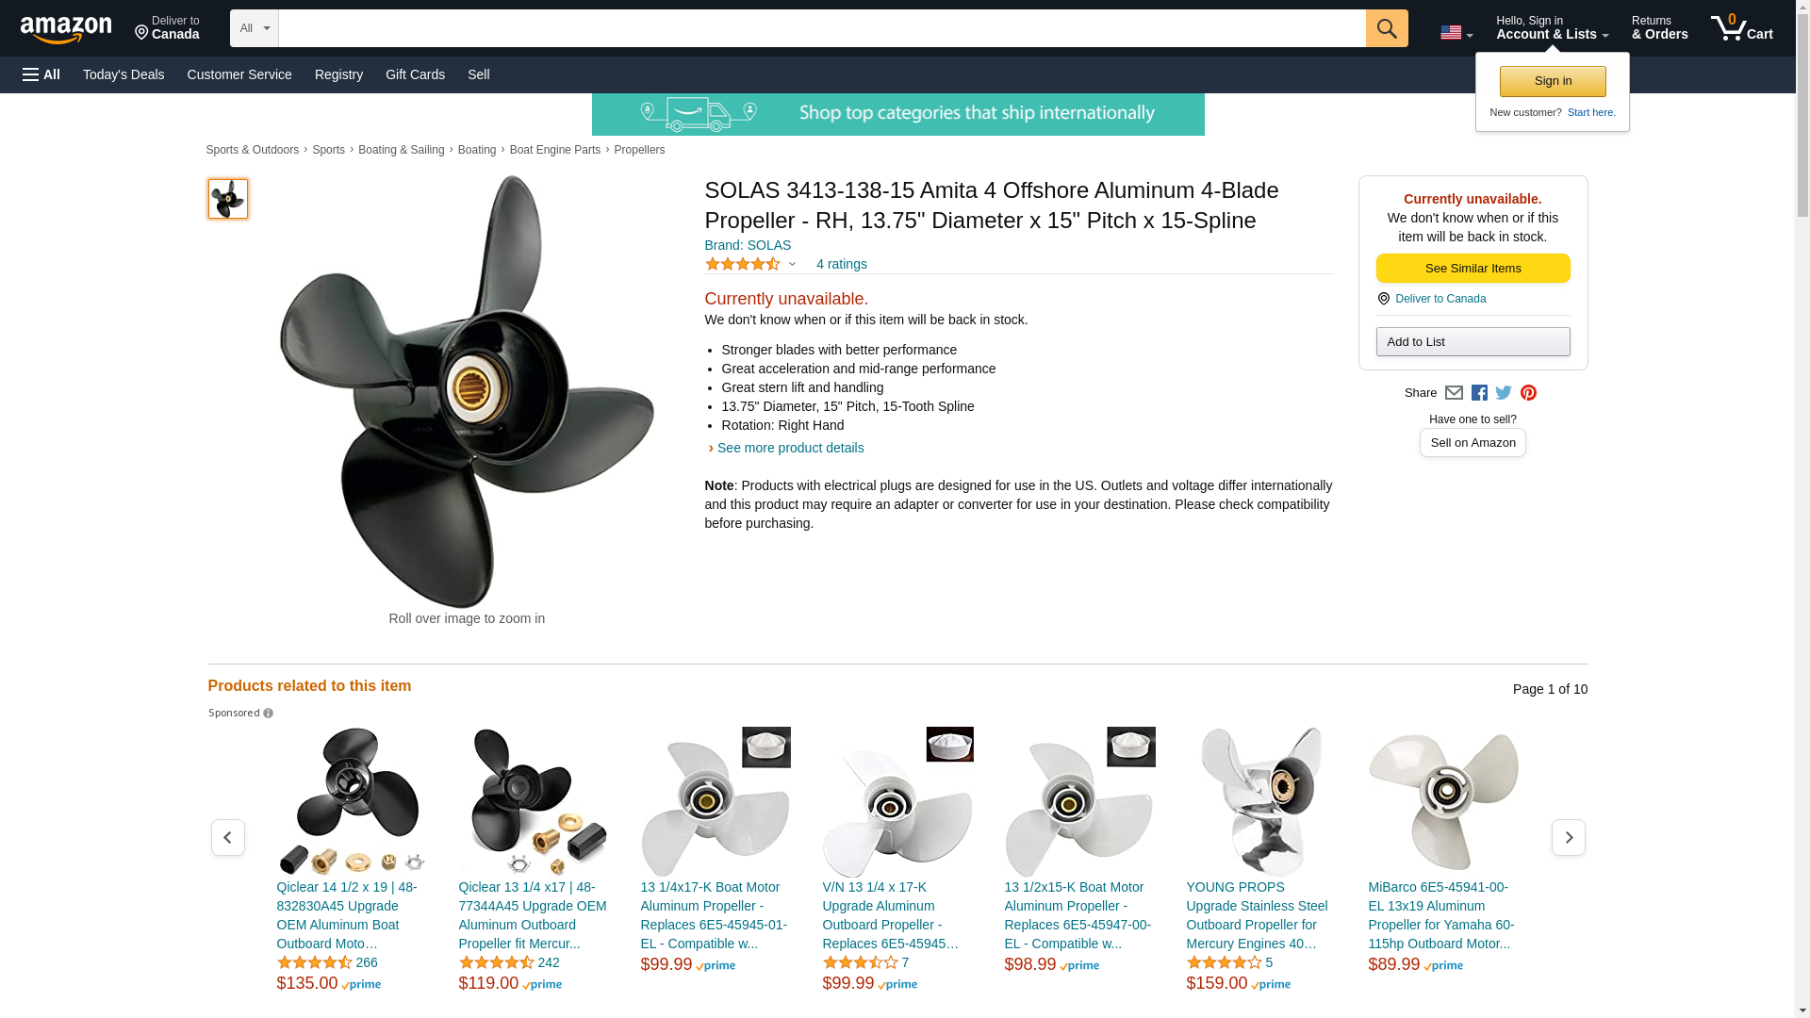Open Today's Deals nav item

click(123, 74)
